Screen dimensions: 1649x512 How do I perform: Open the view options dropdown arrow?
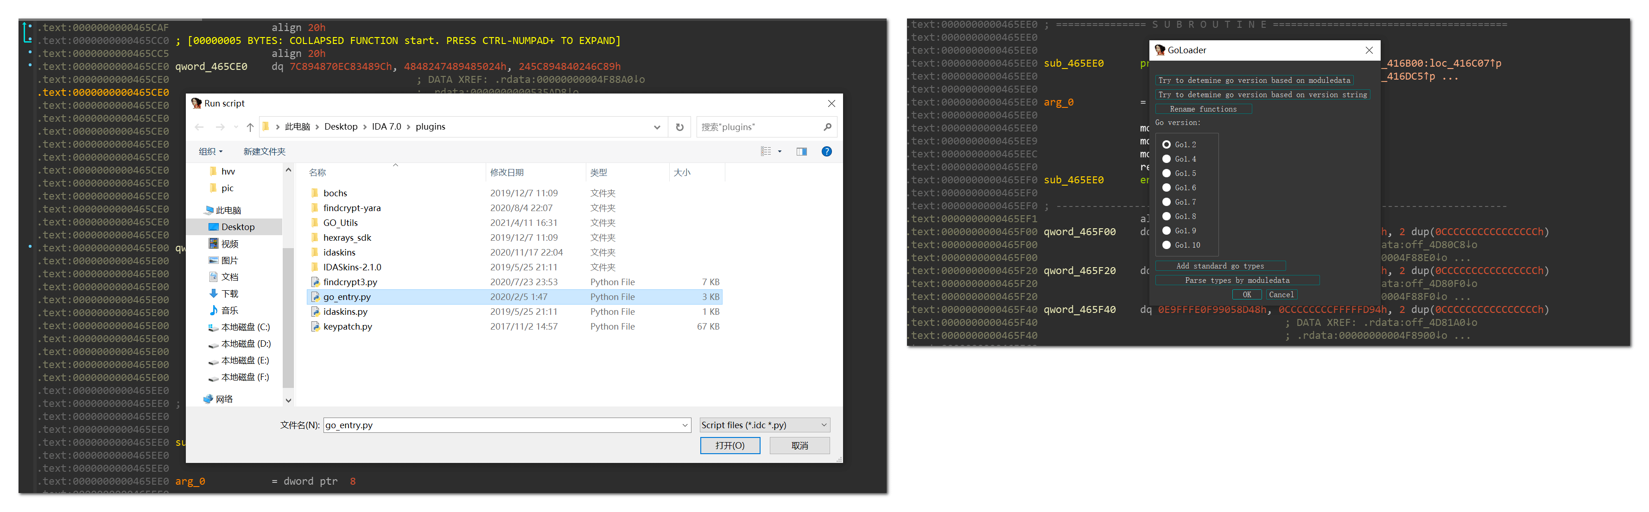780,151
